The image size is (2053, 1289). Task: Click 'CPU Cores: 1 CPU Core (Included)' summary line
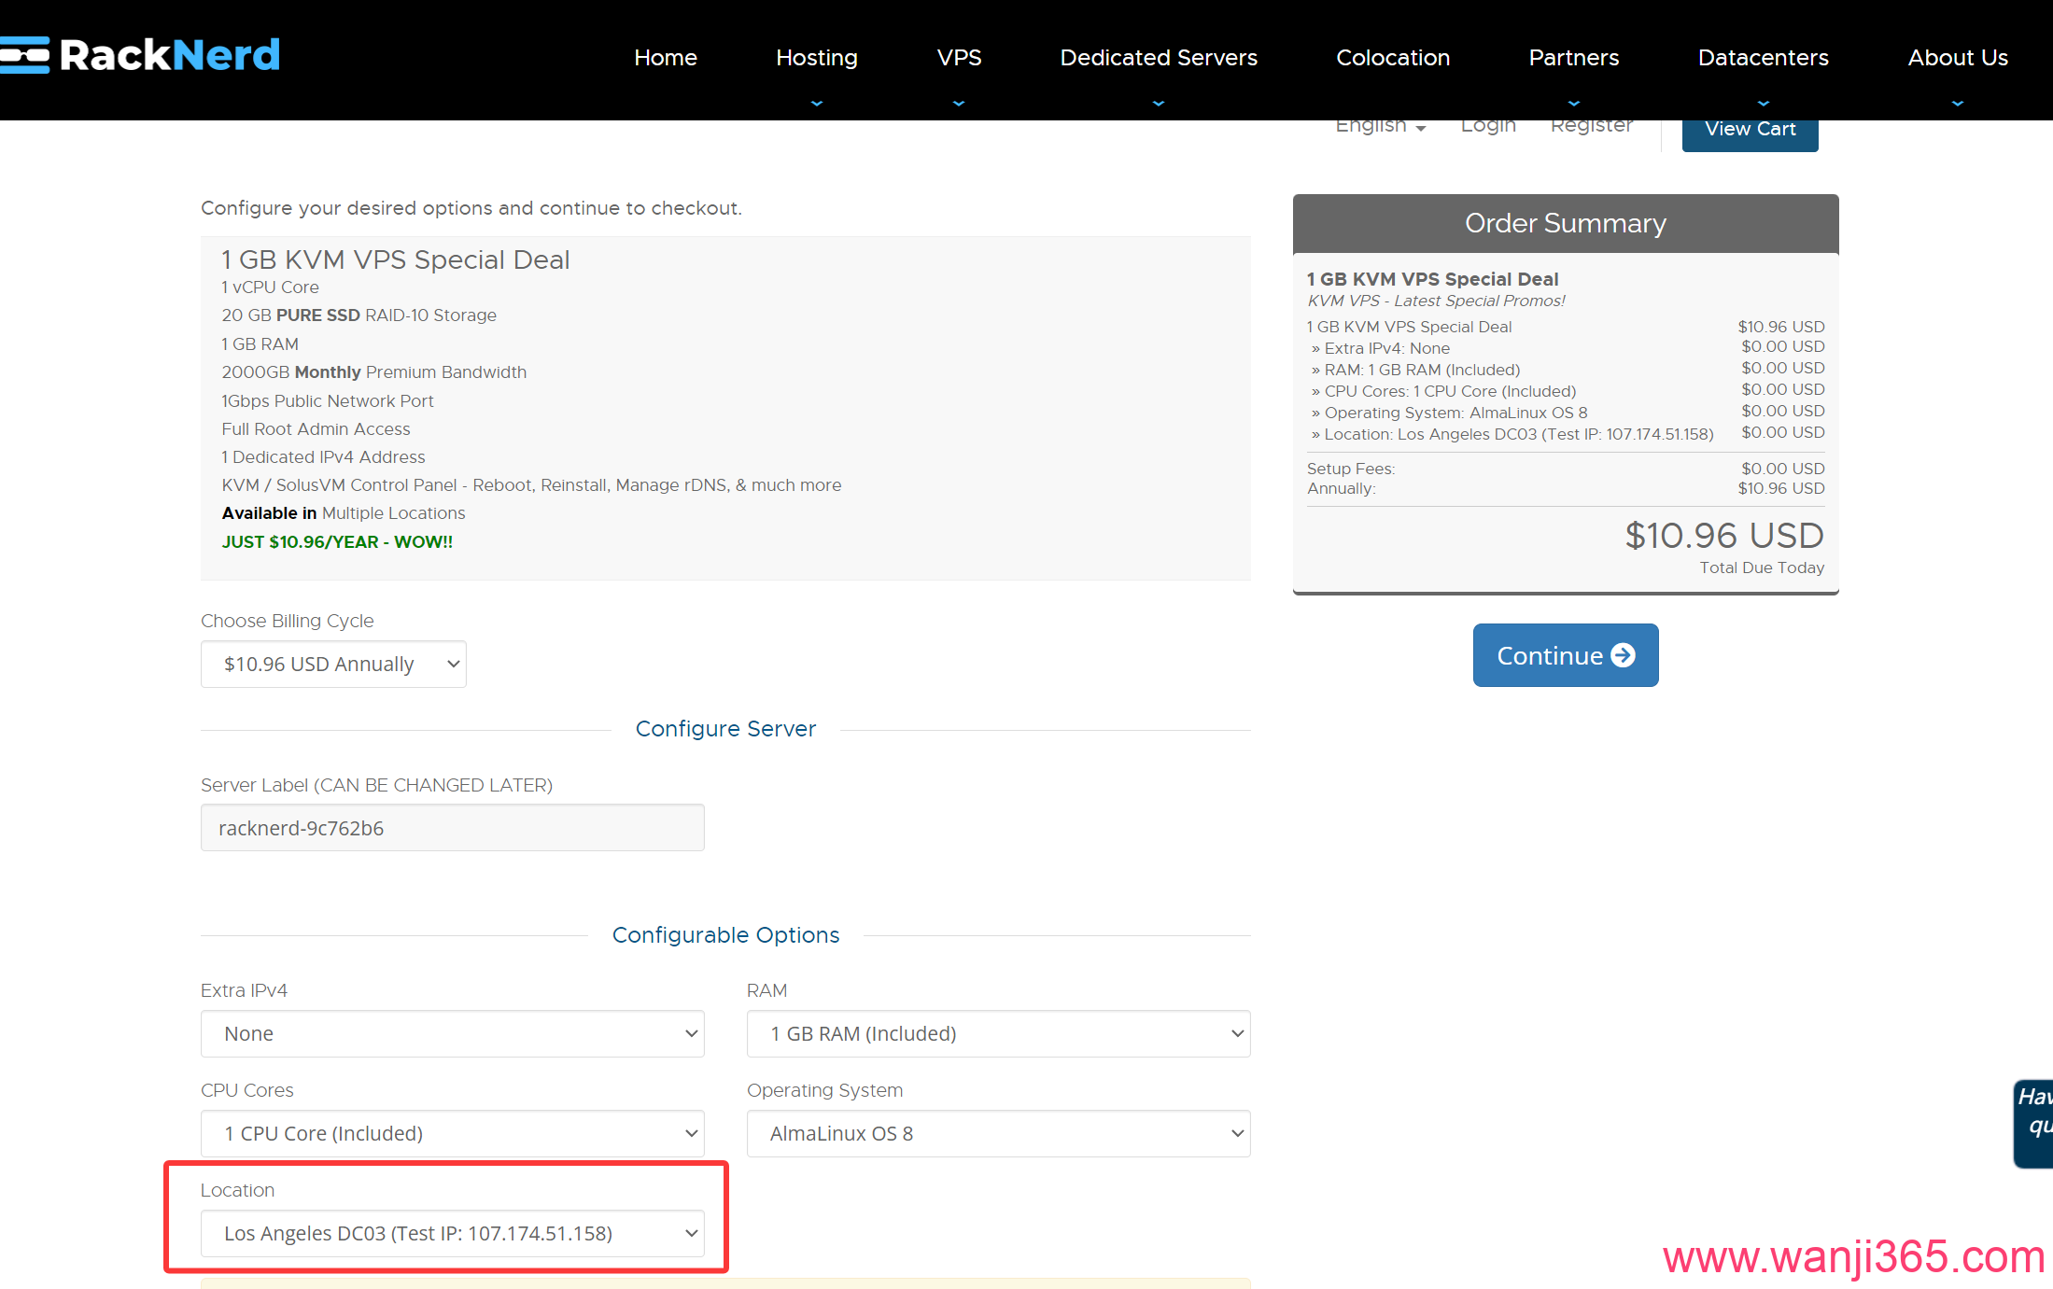coord(1443,391)
